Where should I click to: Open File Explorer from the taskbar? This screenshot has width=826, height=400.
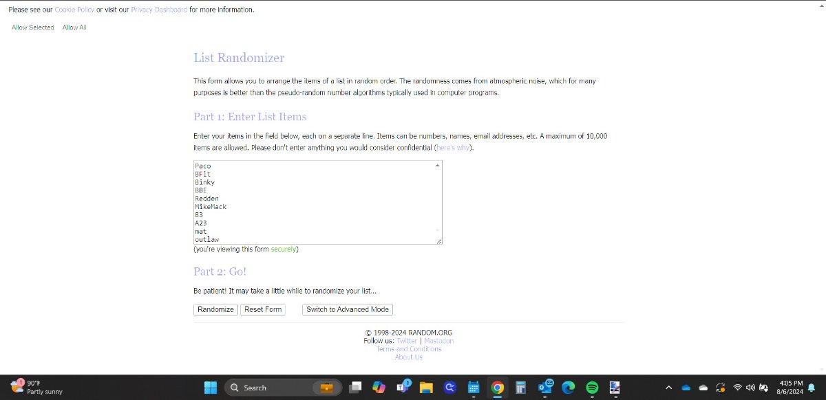tap(425, 388)
